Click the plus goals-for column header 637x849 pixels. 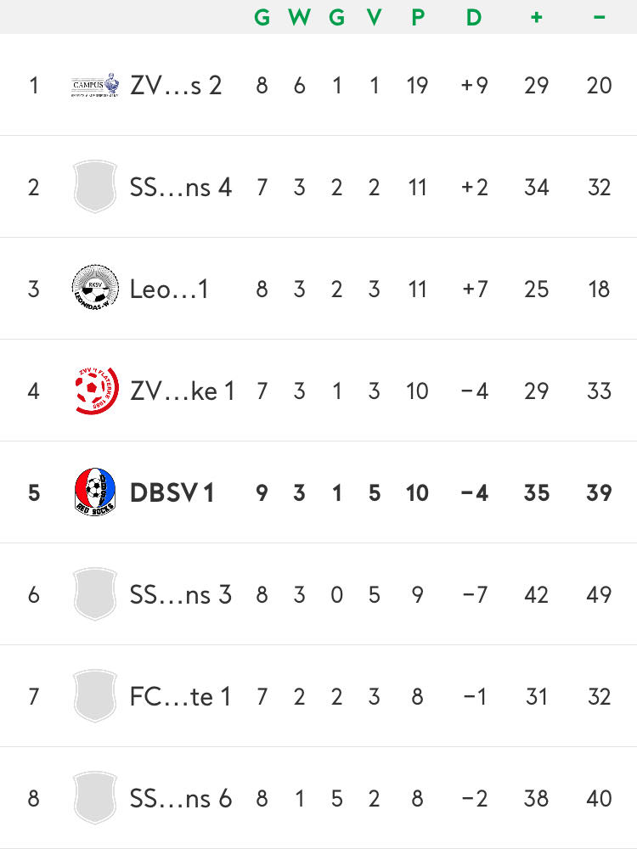point(536,17)
